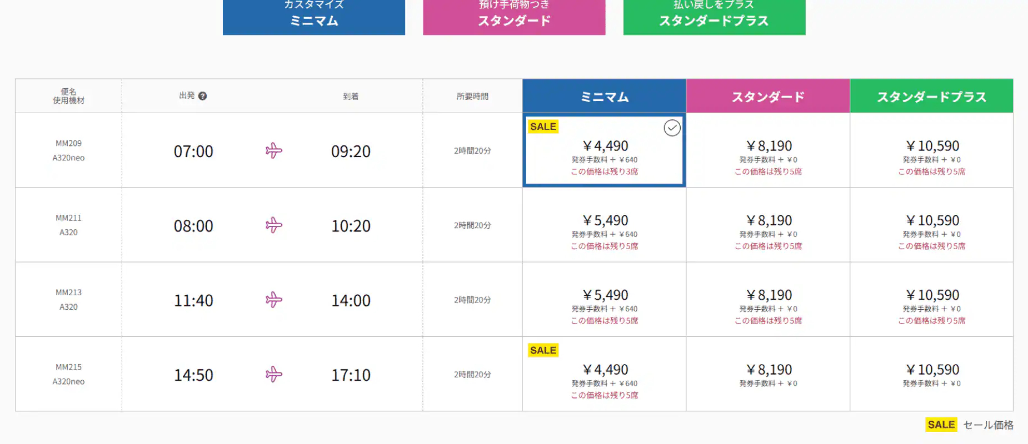The image size is (1028, 444).
Task: Click the ミニマム column header
Action: click(x=603, y=95)
